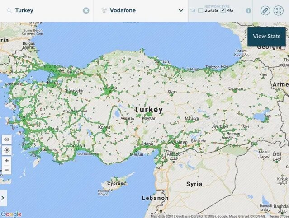Uncheck the 4G network checkbox
Image resolution: width=289 pixels, height=218 pixels.
coord(223,10)
